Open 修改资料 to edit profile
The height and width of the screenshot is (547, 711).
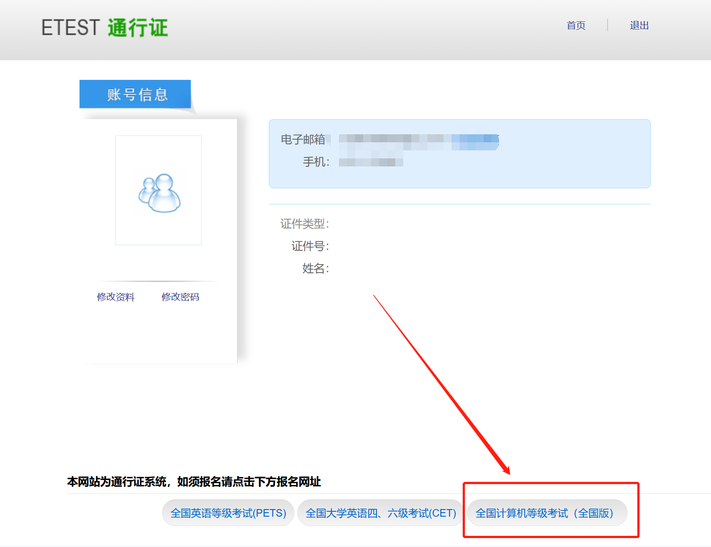point(116,297)
